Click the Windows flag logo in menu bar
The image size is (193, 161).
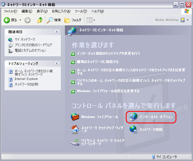187,11
